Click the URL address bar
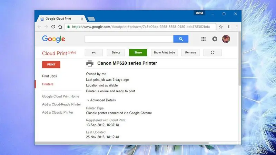276x155 pixels. coord(141,27)
